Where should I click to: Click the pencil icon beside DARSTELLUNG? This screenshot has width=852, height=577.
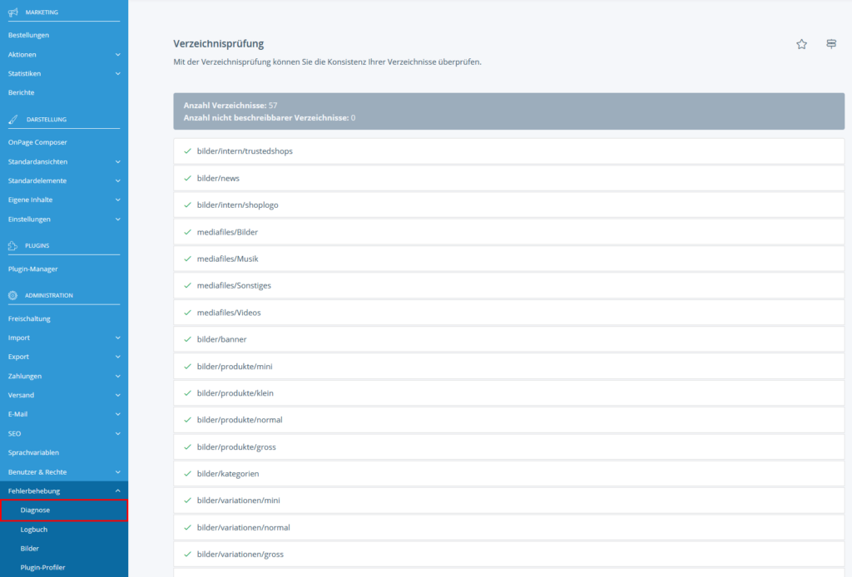tap(13, 119)
